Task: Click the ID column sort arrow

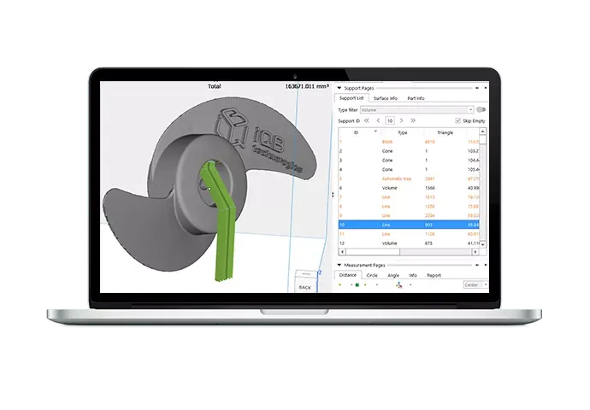Action: [x=375, y=132]
